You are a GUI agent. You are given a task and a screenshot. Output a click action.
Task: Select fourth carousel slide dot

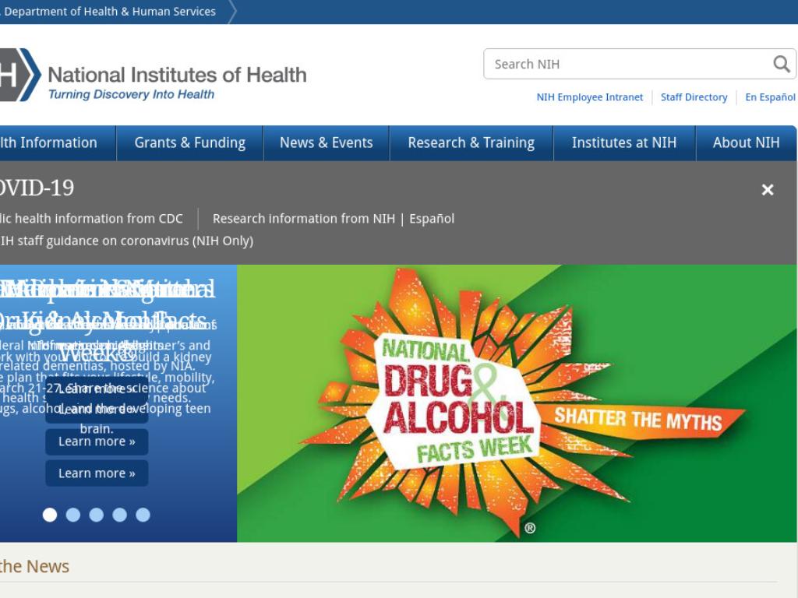point(119,515)
